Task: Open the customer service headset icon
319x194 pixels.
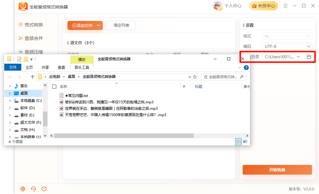Action: click(x=33, y=189)
